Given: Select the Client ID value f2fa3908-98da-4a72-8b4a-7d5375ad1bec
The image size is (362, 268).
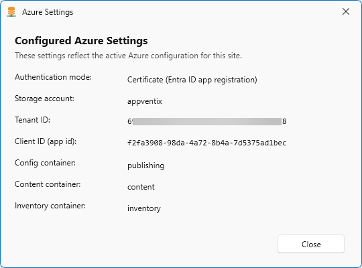Looking at the screenshot, I should click(206, 143).
